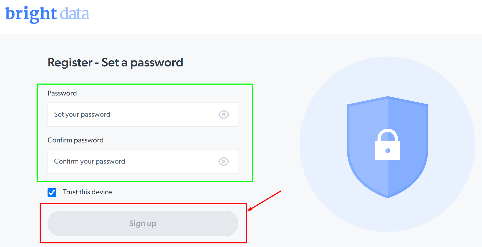Click the Confirm password field label
Image resolution: width=482 pixels, height=247 pixels.
pyautogui.click(x=76, y=140)
